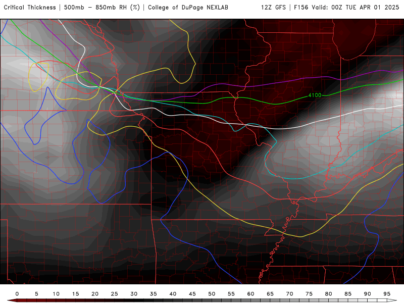Image resolution: width=404 pixels, height=303 pixels.
Task: Click the "40" colorbar tick label
Action: pyautogui.click(x=173, y=294)
